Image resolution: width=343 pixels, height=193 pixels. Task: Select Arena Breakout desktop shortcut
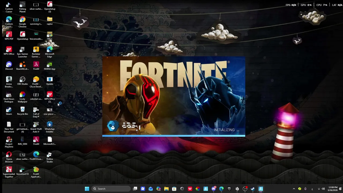tap(9, 82)
